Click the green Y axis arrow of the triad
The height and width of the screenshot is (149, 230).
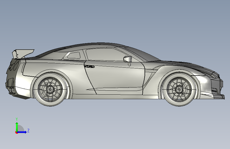(x=17, y=127)
